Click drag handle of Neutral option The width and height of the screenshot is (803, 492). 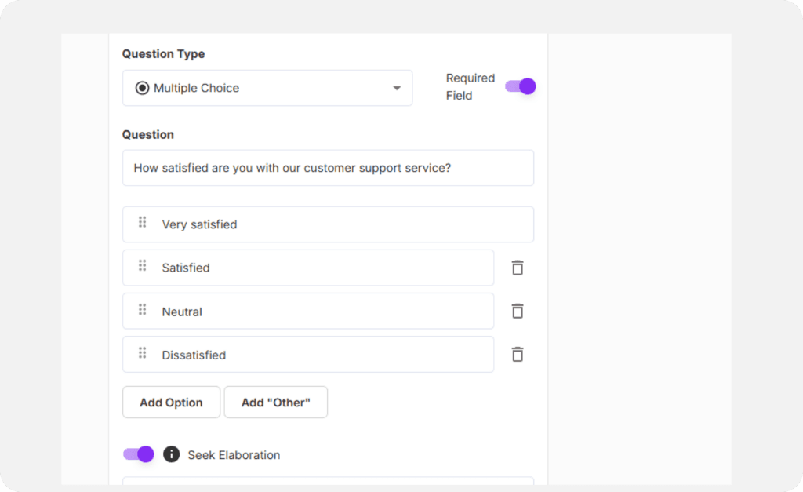(143, 310)
